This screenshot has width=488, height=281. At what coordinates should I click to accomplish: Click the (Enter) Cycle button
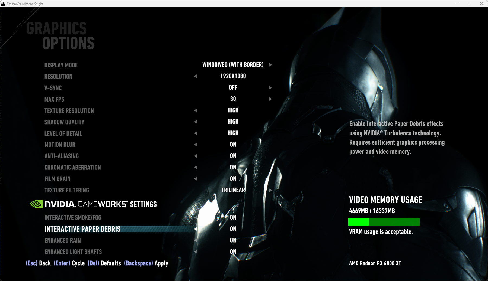click(x=69, y=263)
